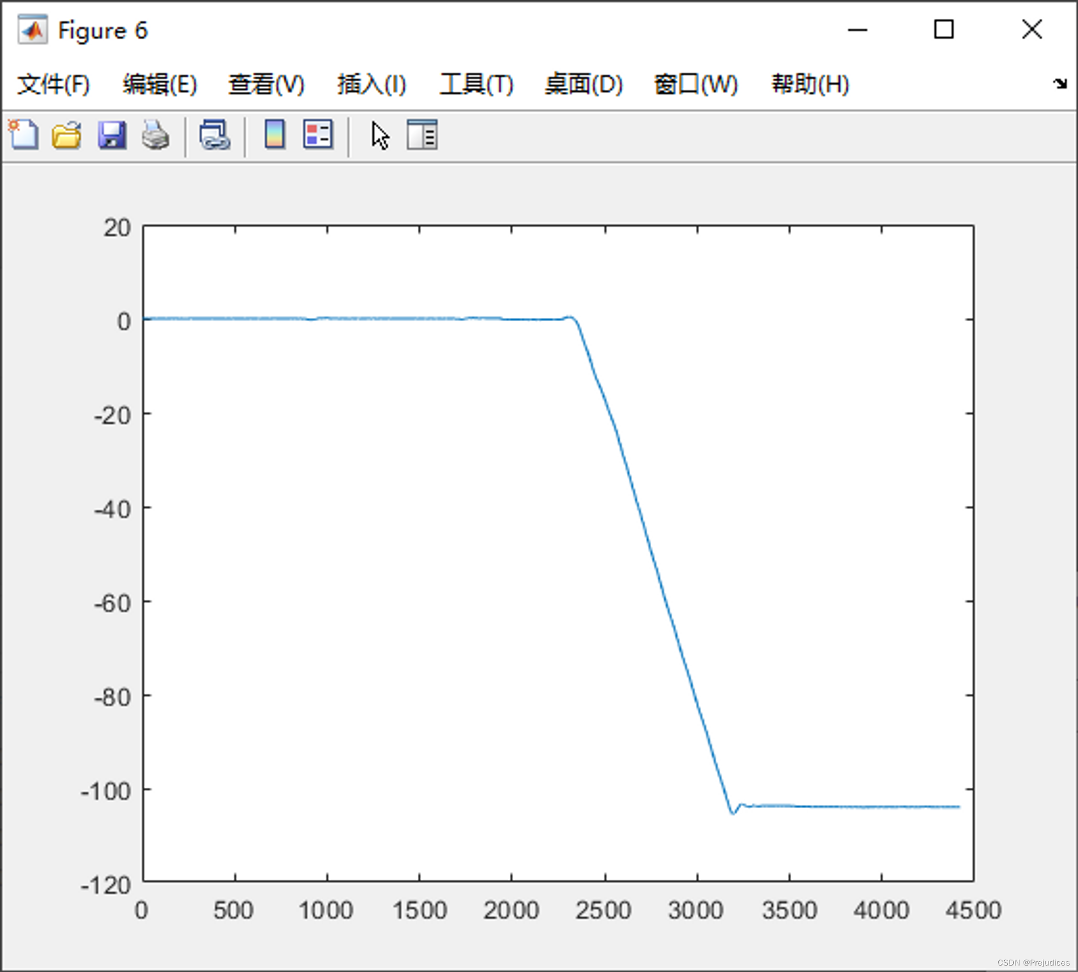Click the Link Plot toolbar icon

[x=215, y=134]
